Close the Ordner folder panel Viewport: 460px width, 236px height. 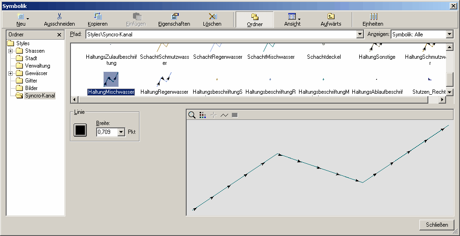pyautogui.click(x=59, y=35)
